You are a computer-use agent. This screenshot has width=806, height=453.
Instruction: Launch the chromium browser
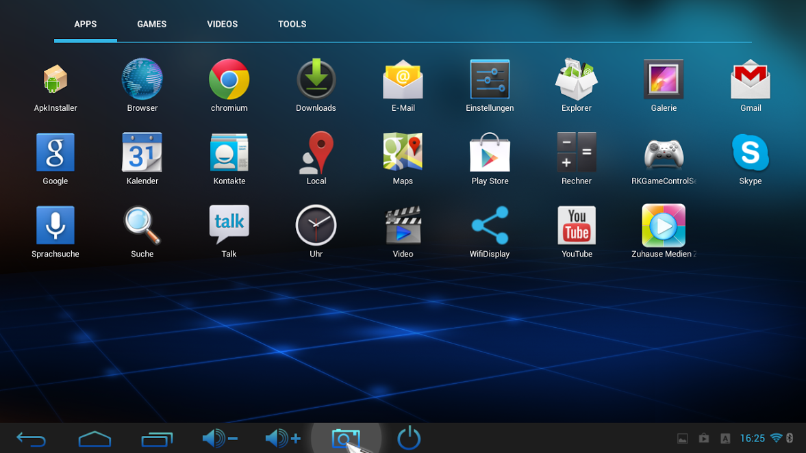point(229,80)
